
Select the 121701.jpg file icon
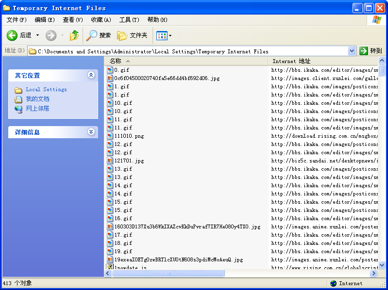pos(110,161)
